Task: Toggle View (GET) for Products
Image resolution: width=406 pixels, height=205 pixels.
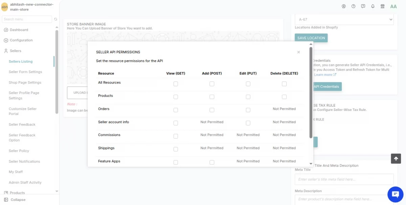Action: pos(176,97)
